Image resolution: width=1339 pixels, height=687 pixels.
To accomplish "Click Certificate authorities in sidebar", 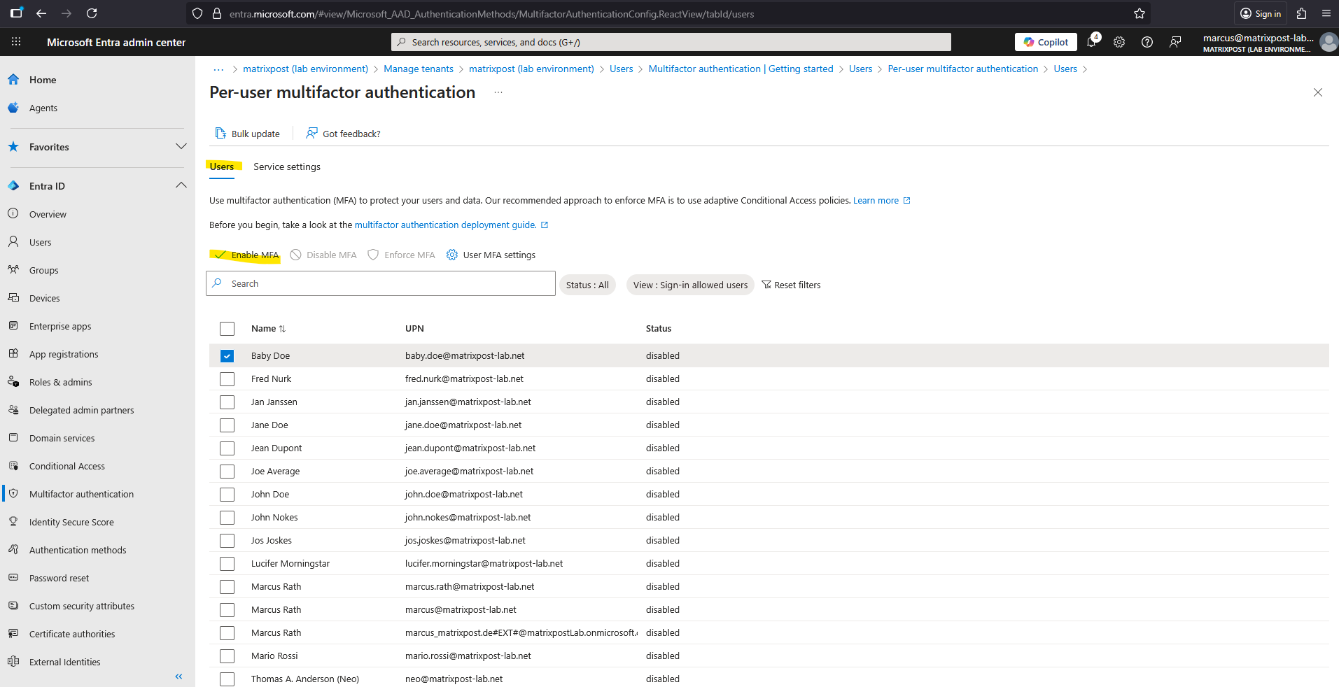I will [72, 634].
